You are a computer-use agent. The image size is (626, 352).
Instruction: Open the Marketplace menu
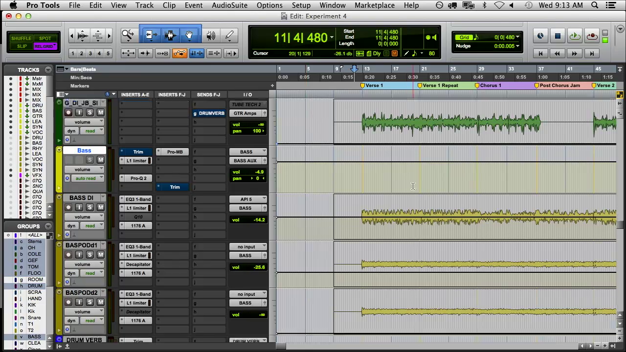click(x=375, y=5)
